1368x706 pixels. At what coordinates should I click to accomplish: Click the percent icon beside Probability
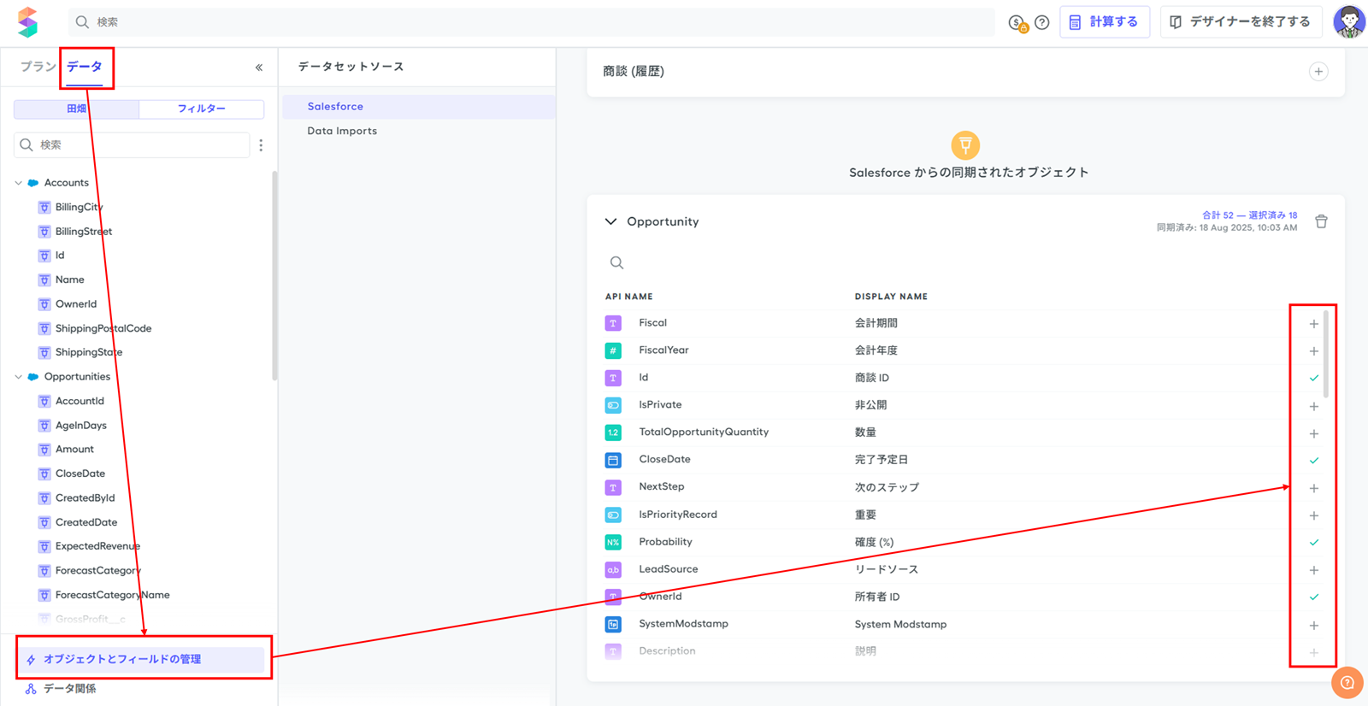tap(613, 542)
